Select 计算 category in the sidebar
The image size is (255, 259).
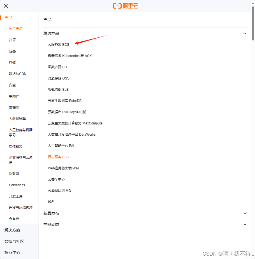pos(12,40)
